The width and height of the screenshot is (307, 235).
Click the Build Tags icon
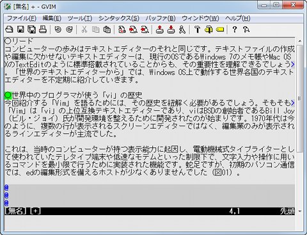tap(209, 29)
